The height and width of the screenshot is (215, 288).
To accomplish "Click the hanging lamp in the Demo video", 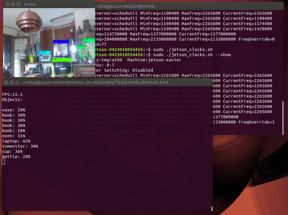I will (x=29, y=21).
